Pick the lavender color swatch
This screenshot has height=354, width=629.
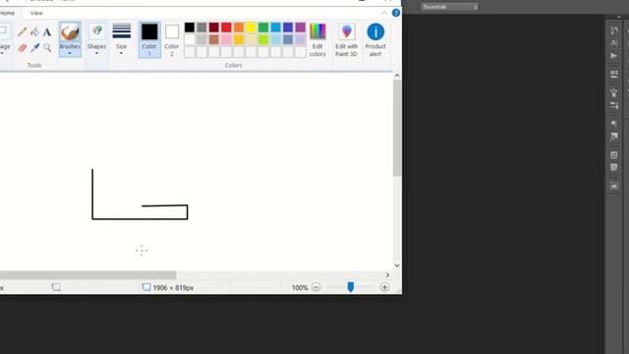coord(301,39)
